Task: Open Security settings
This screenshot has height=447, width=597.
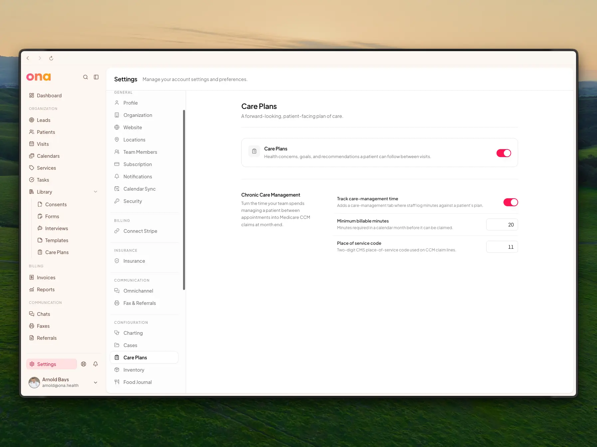Action: click(144, 201)
